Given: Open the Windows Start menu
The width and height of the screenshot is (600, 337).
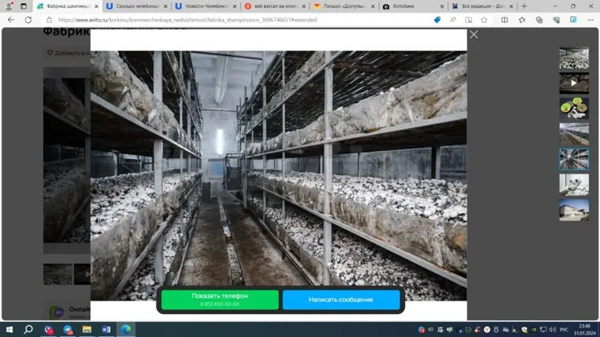Looking at the screenshot, I should (9, 329).
